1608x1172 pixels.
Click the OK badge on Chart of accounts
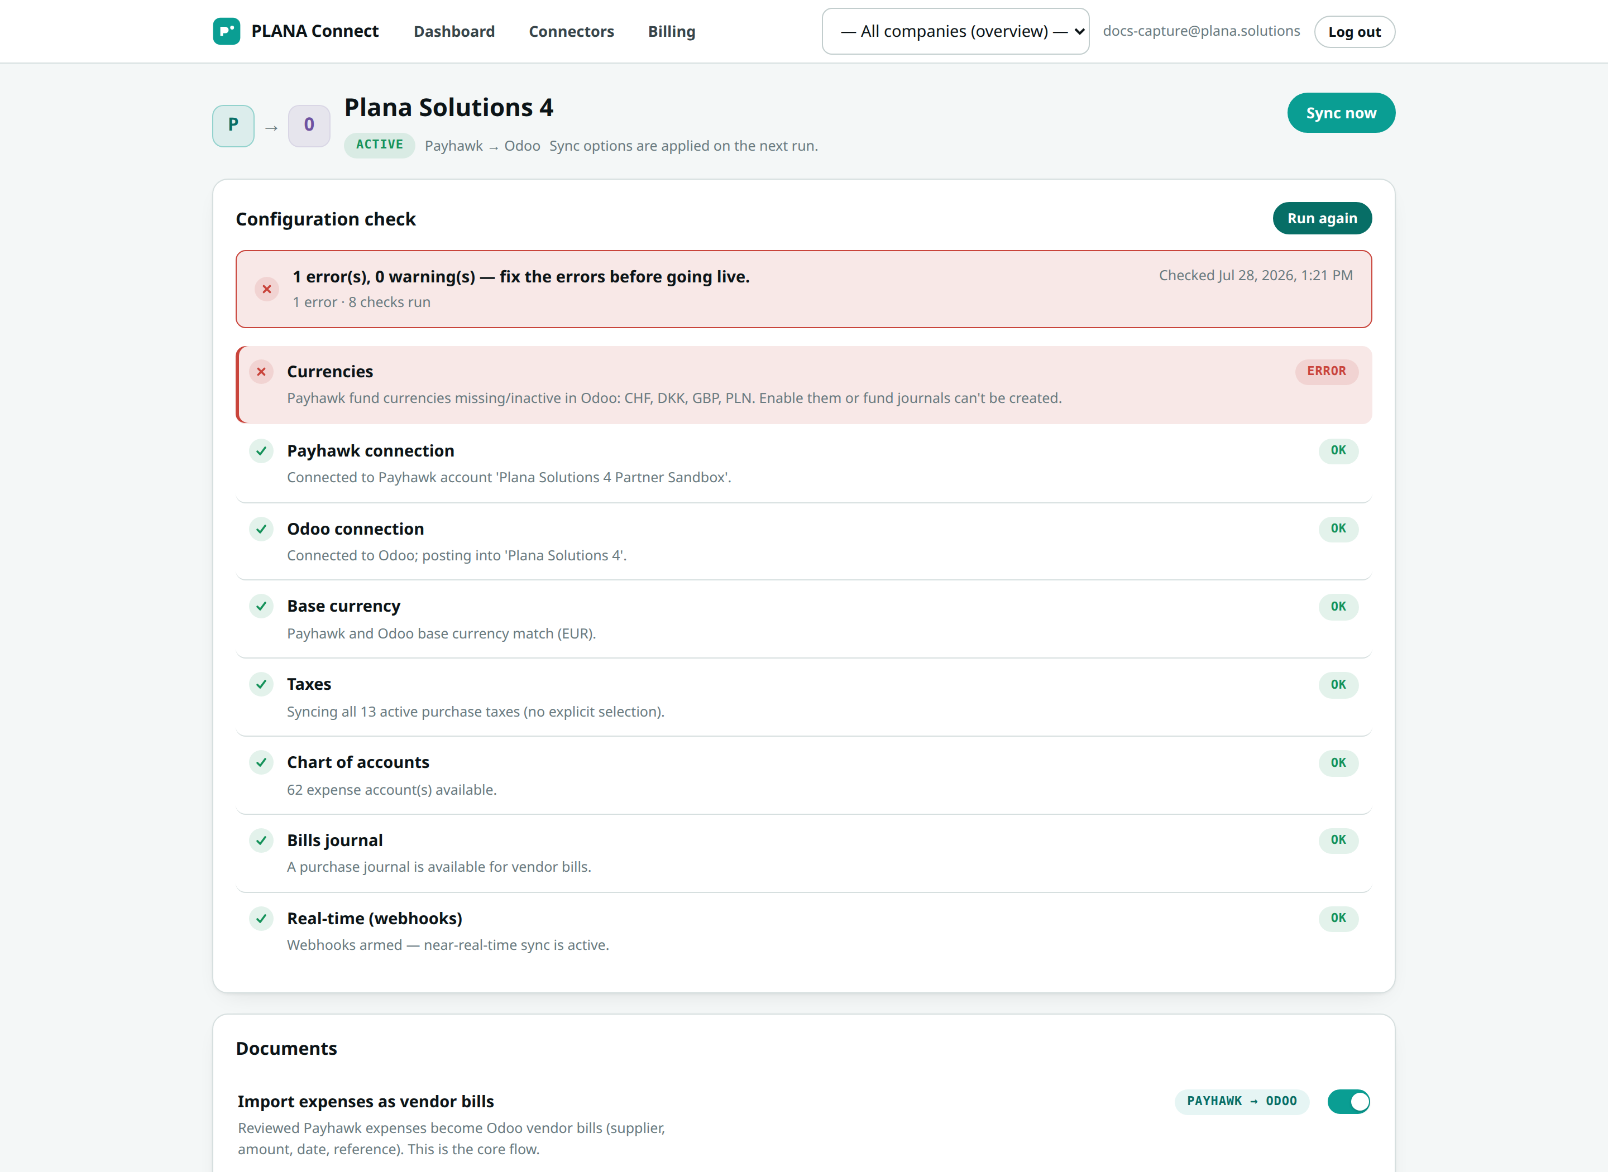tap(1338, 763)
